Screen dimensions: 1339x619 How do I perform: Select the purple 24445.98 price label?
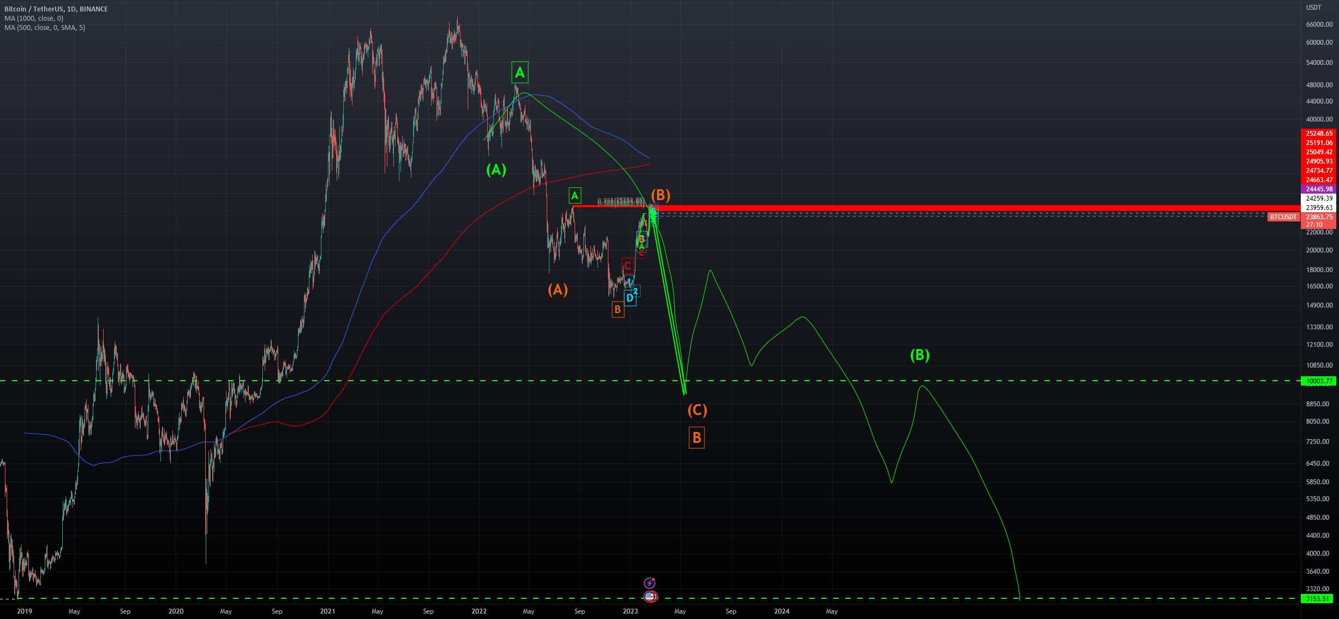coord(1319,189)
